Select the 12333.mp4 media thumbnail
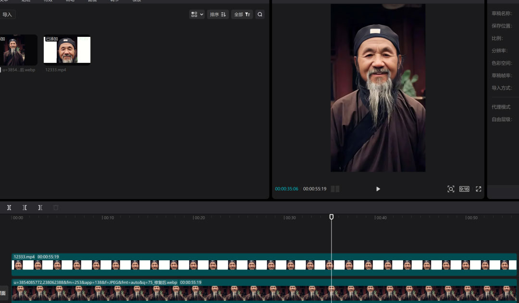This screenshot has width=519, height=303. point(67,50)
